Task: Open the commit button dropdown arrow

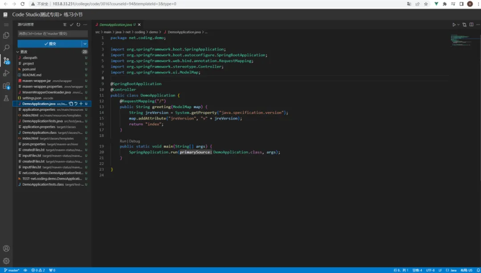Action: [85, 44]
